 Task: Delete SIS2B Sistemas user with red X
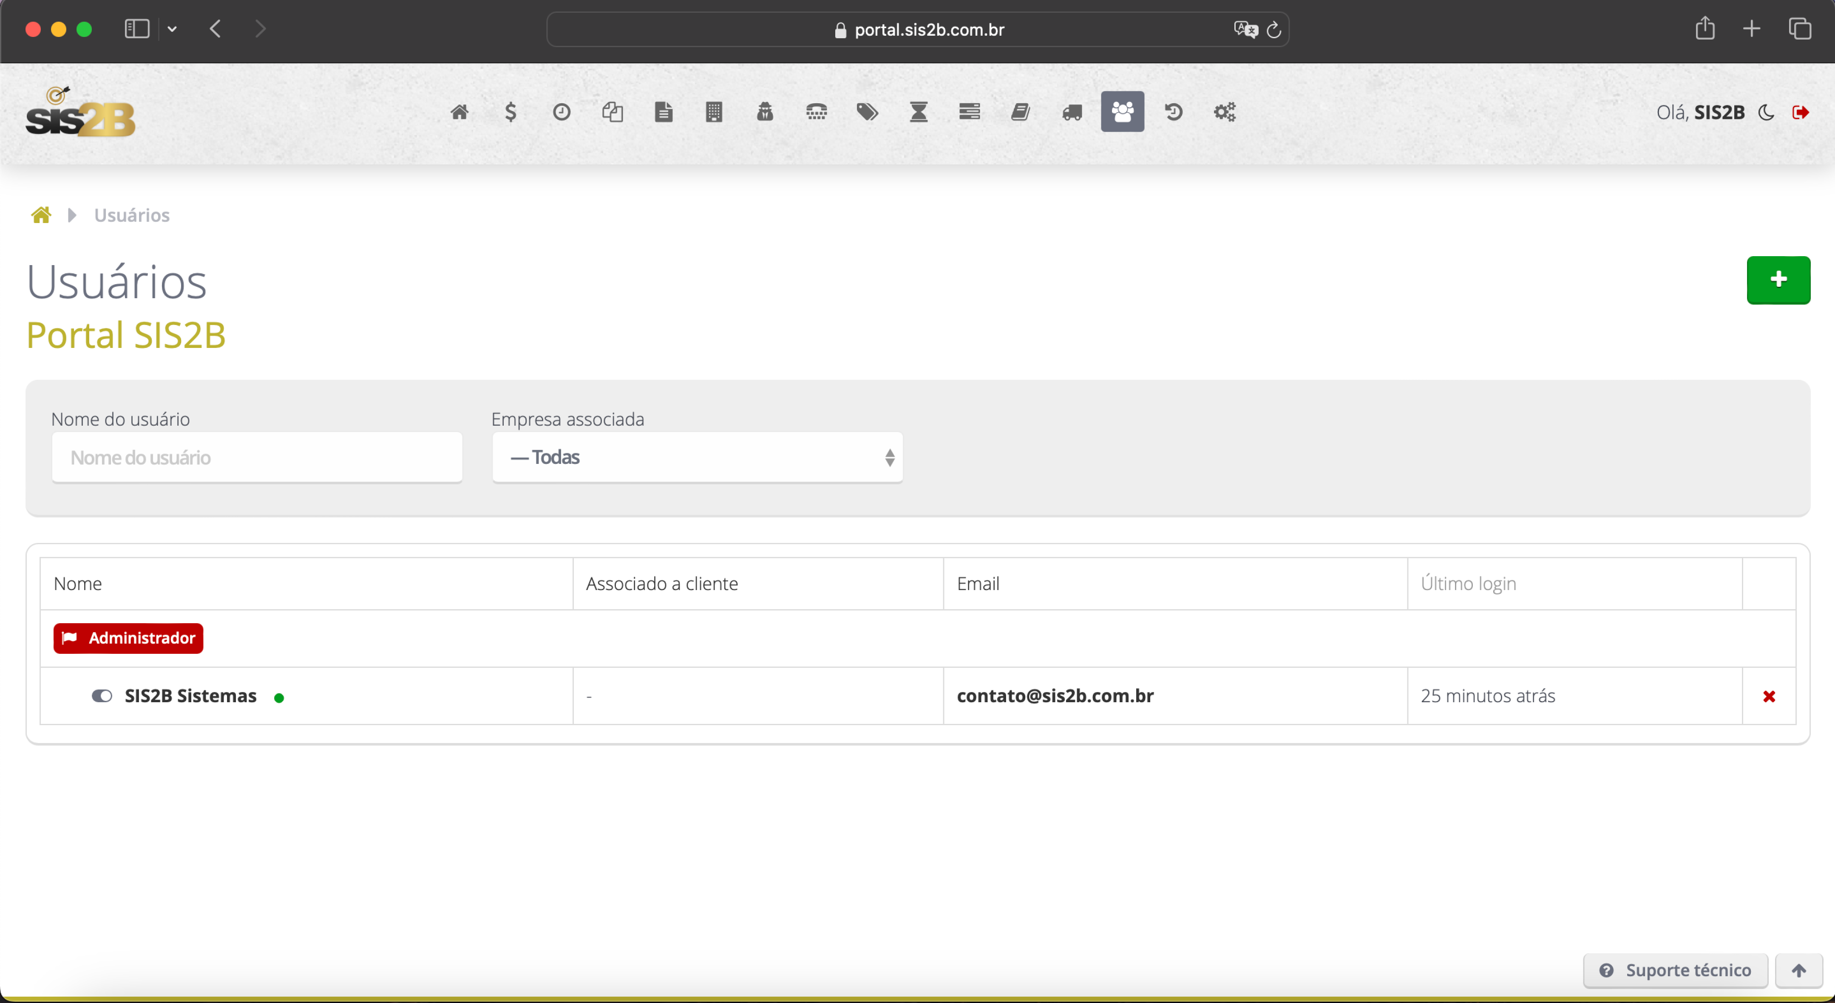pos(1769,696)
